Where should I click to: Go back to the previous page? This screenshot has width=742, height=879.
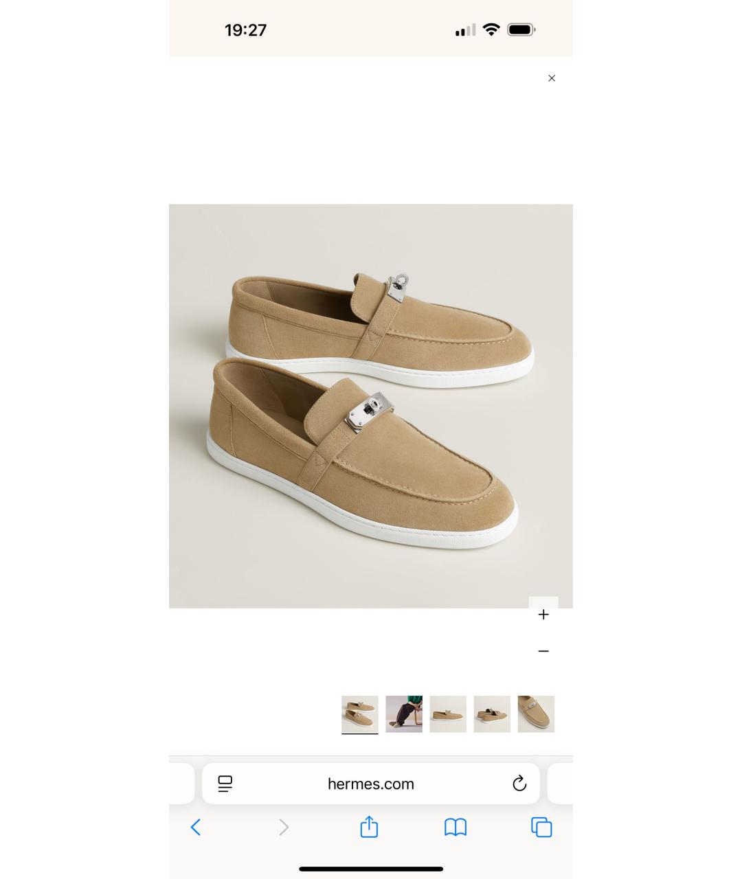point(196,827)
